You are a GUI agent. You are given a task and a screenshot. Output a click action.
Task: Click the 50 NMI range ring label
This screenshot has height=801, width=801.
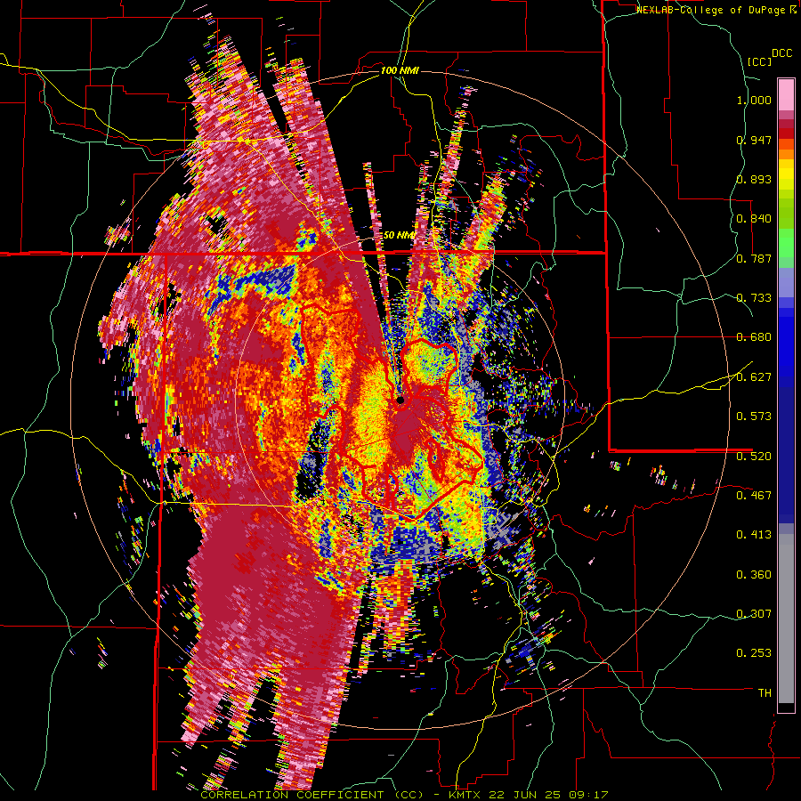pyautogui.click(x=398, y=235)
